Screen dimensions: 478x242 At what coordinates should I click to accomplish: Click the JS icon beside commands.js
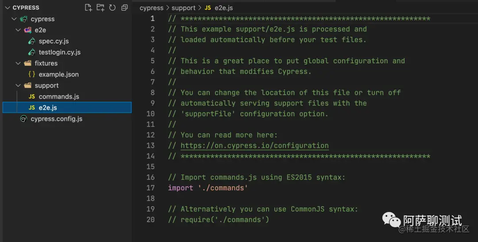31,96
